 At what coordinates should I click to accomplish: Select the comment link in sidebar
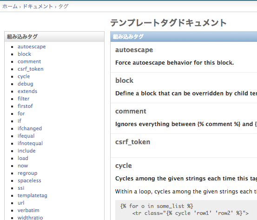(x=29, y=61)
